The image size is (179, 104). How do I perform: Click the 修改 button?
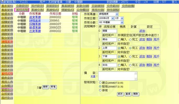pos(120,94)
